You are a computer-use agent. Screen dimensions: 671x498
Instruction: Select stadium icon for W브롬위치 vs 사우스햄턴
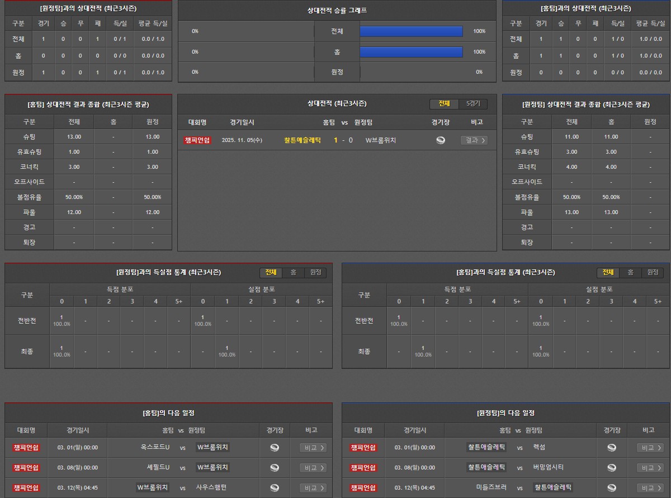[275, 488]
